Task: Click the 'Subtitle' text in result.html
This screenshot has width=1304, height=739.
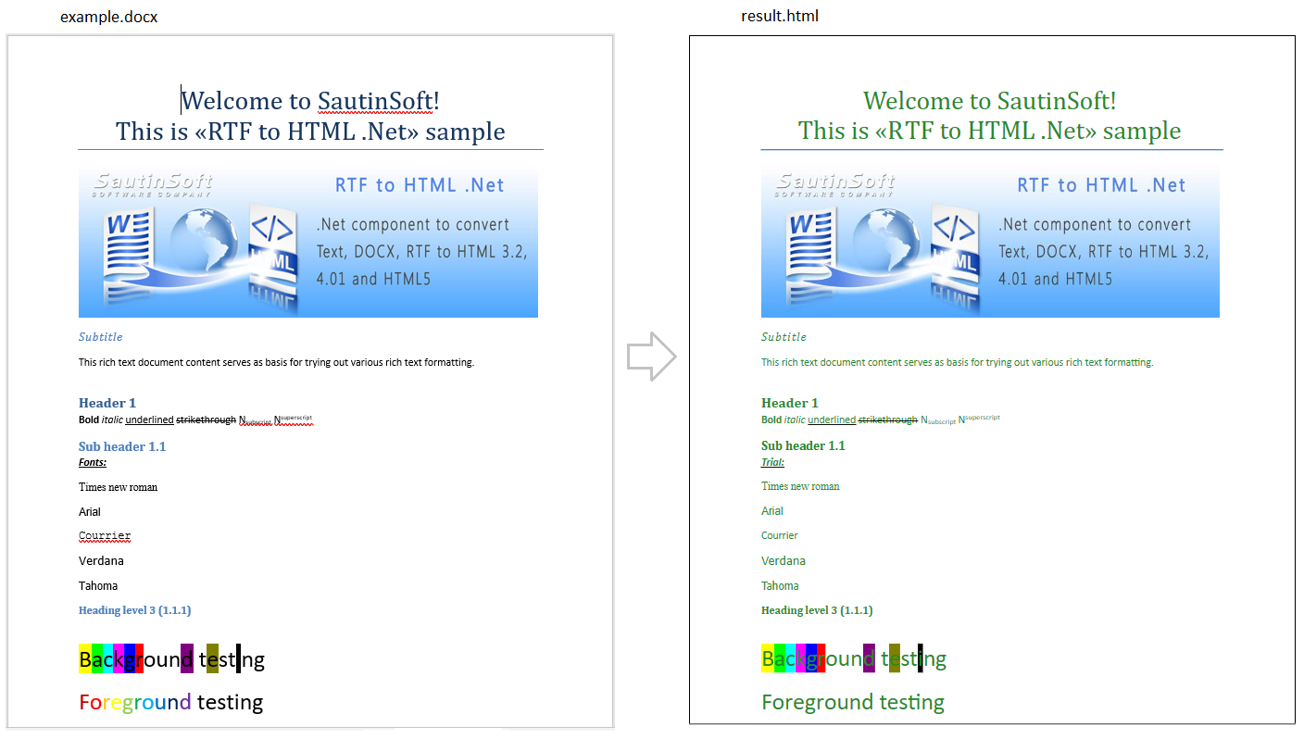Action: pos(784,337)
